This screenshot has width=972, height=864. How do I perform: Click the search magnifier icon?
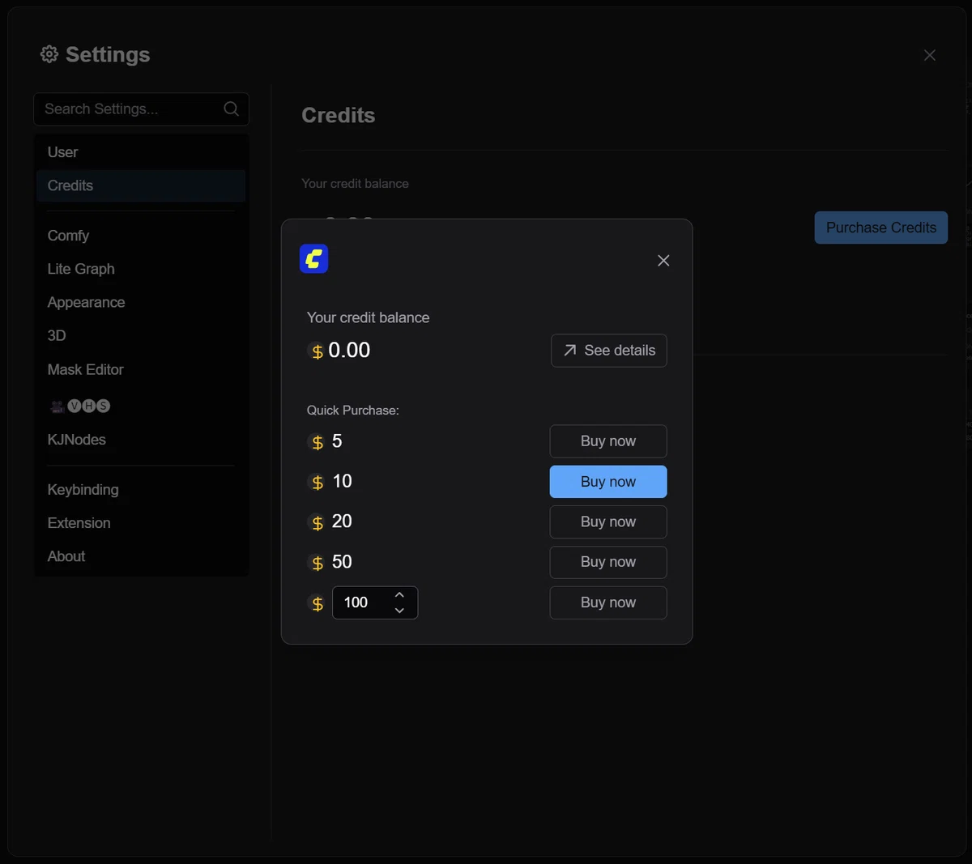coord(232,109)
